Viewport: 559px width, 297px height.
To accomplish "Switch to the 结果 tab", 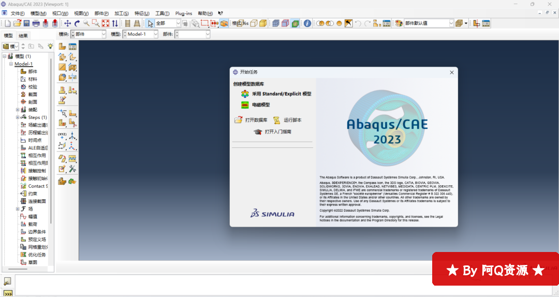I will coord(23,36).
